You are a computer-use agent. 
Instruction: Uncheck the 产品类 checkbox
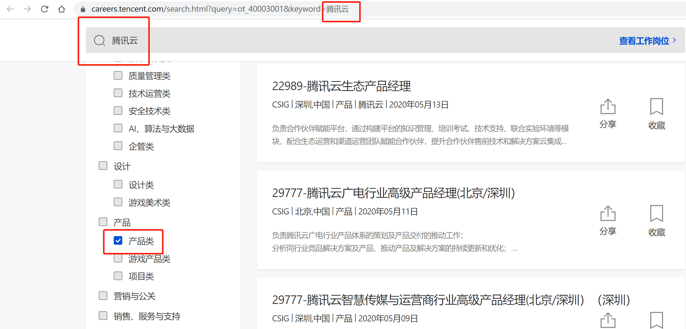pos(118,241)
